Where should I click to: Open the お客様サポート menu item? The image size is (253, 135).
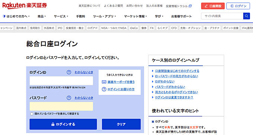(x=181, y=16)
